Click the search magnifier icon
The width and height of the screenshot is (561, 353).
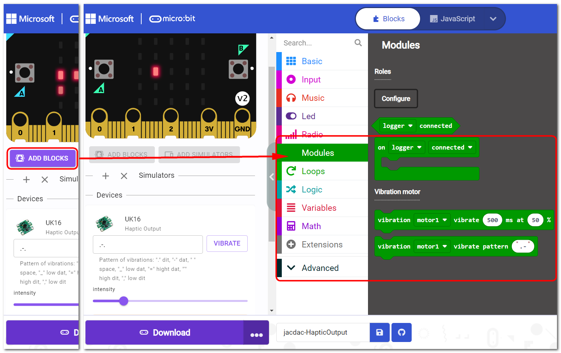(358, 43)
